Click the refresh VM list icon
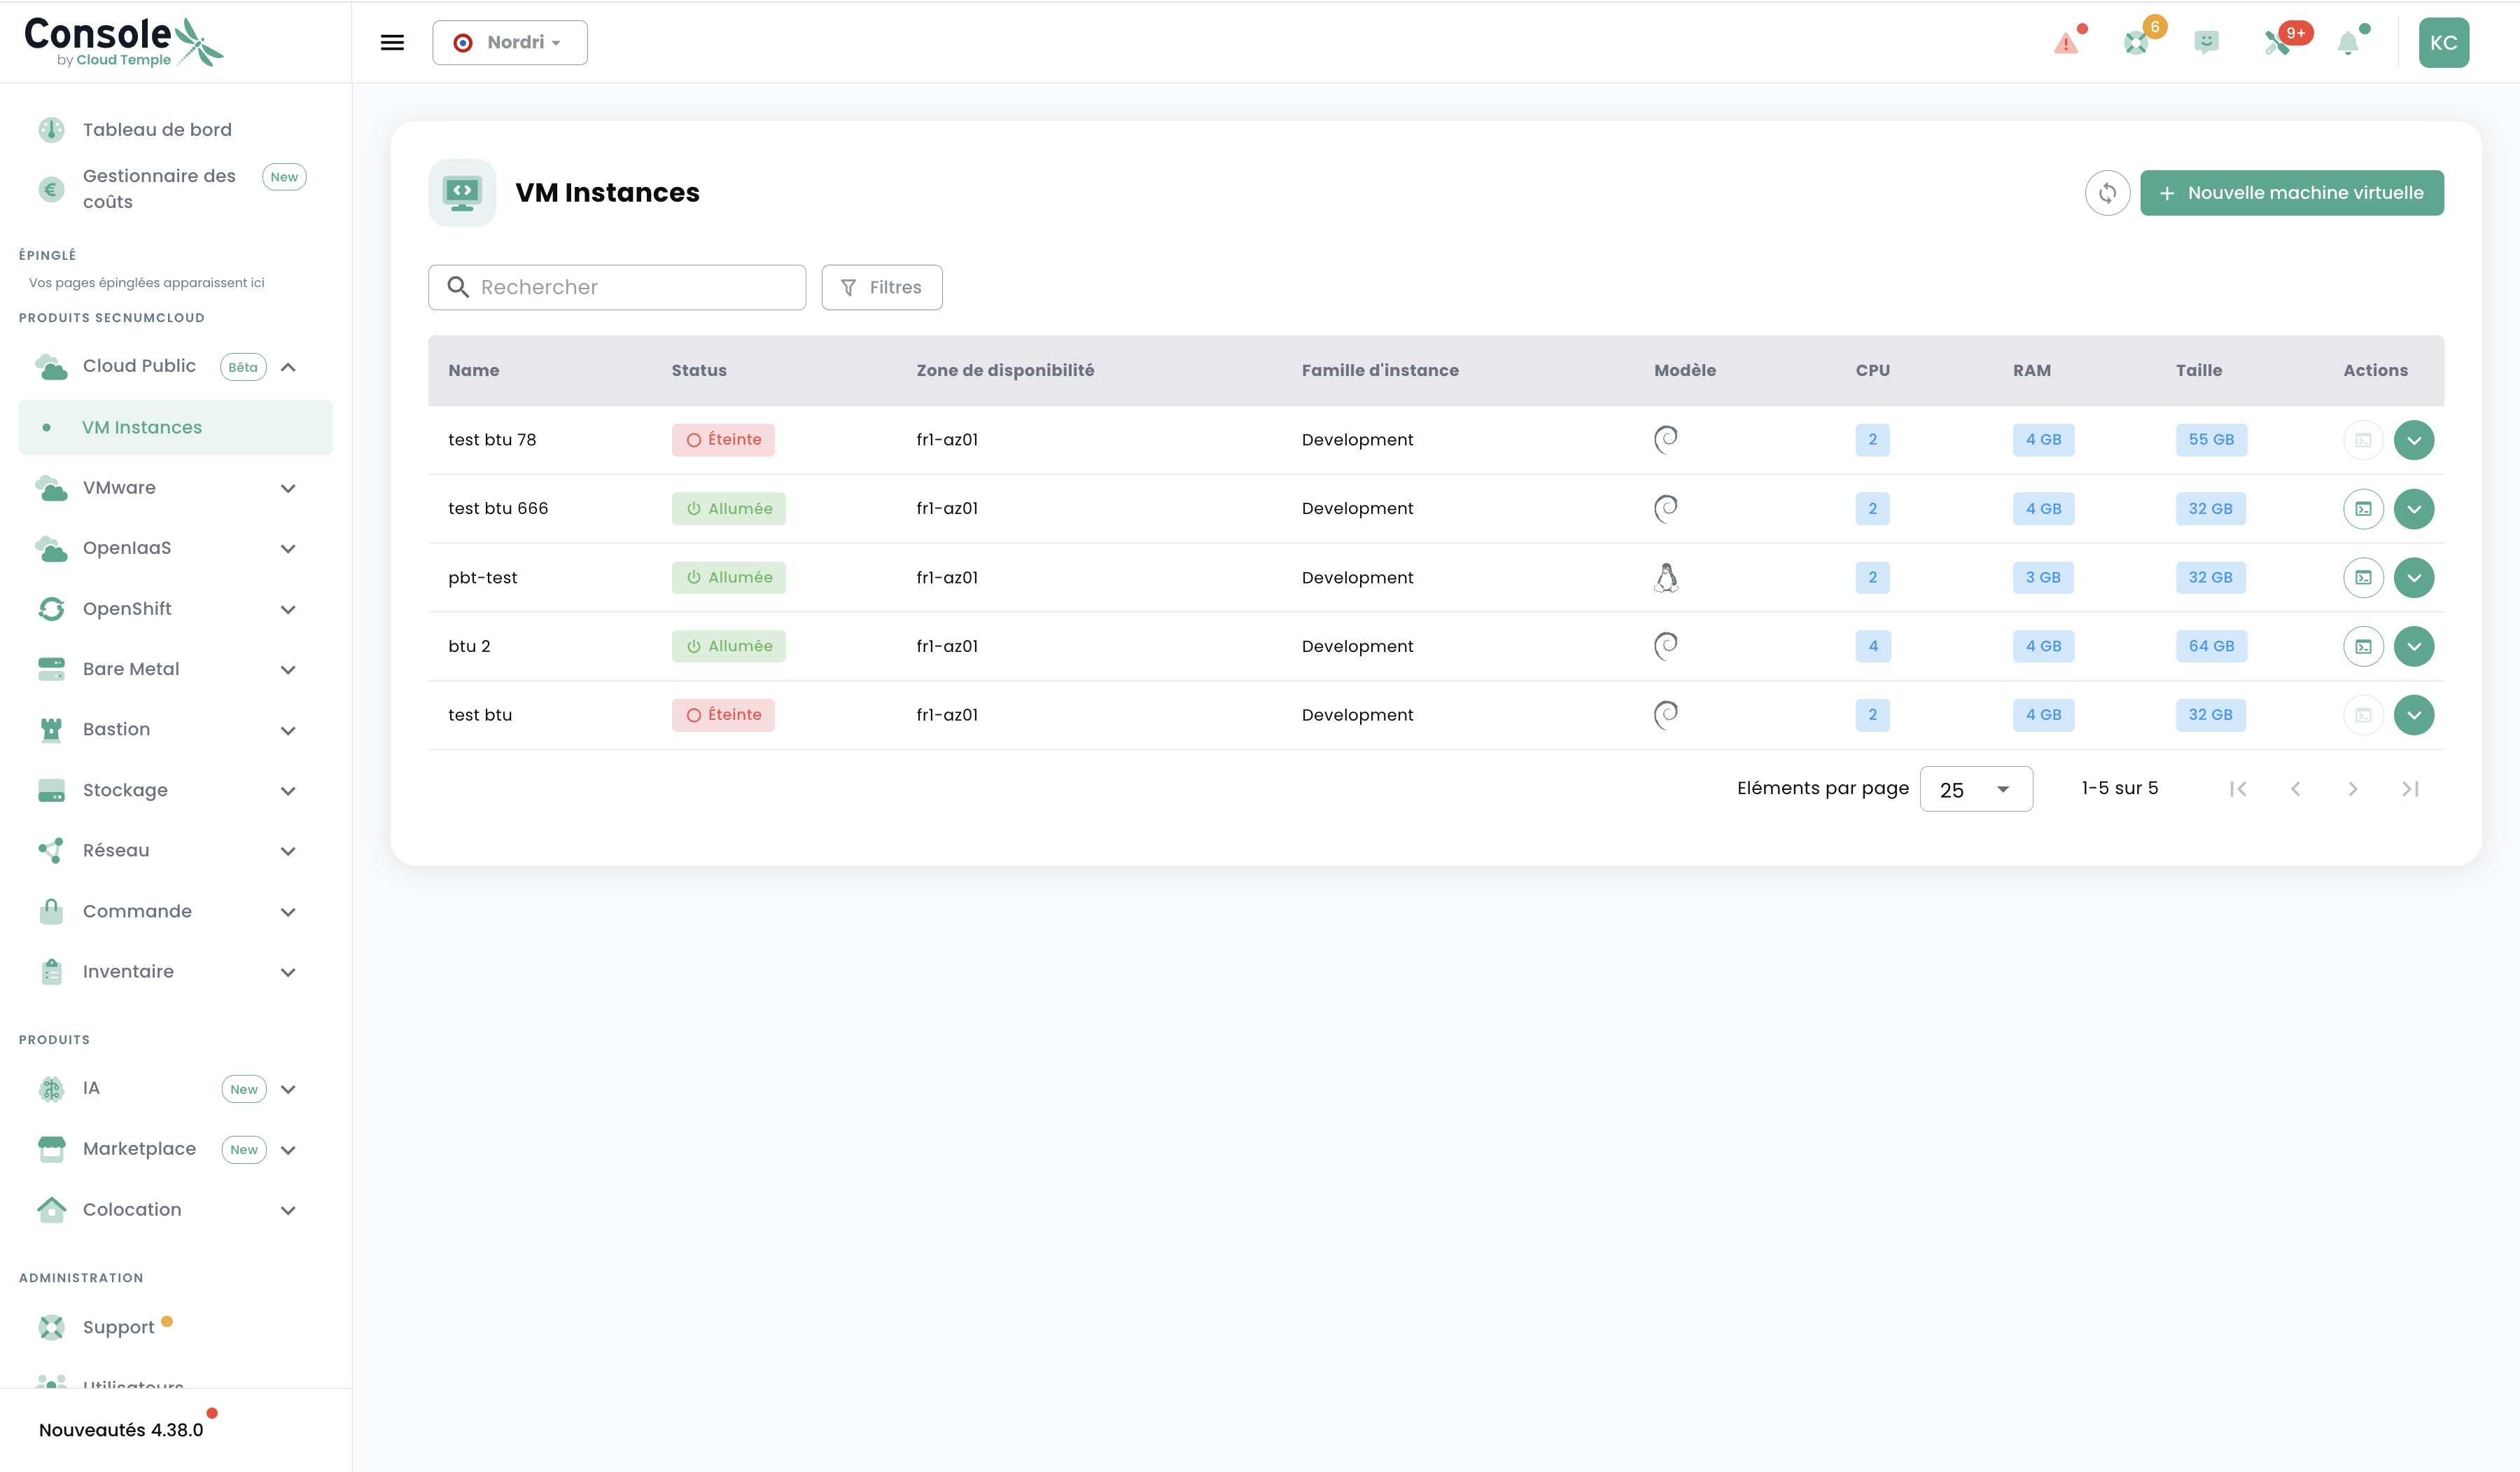The image size is (2520, 1472). click(x=2107, y=193)
